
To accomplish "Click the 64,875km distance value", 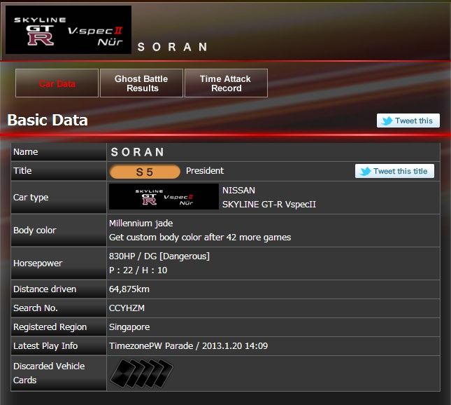I will click(129, 289).
